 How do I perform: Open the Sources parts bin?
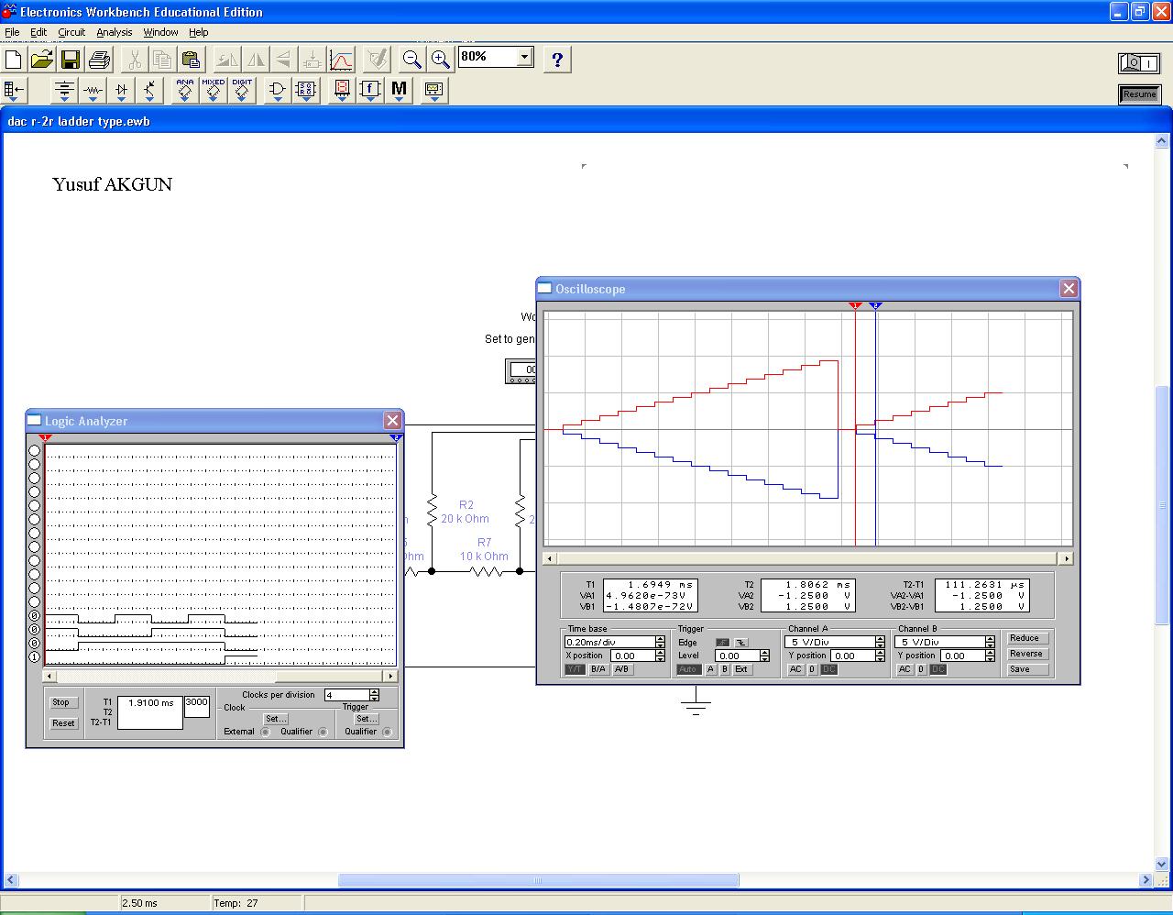click(x=64, y=90)
